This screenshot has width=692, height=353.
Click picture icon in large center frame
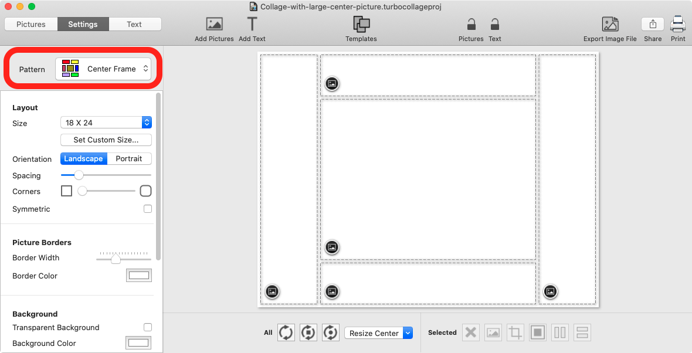[x=332, y=247]
